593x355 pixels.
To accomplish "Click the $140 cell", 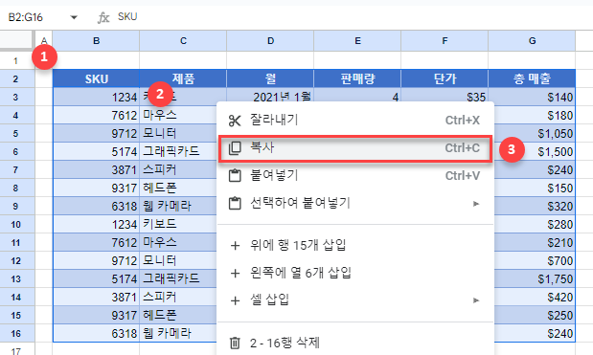I will tap(532, 97).
